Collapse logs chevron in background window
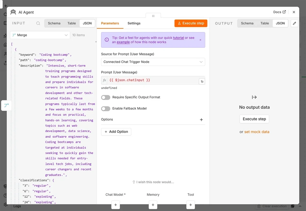Screen dimensions: 306x211 pos(300,206)
